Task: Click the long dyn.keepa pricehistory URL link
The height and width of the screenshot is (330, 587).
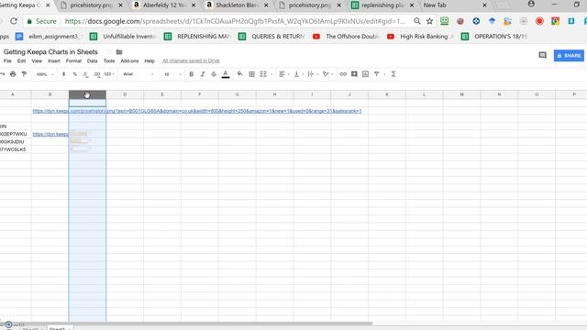Action: coord(197,111)
